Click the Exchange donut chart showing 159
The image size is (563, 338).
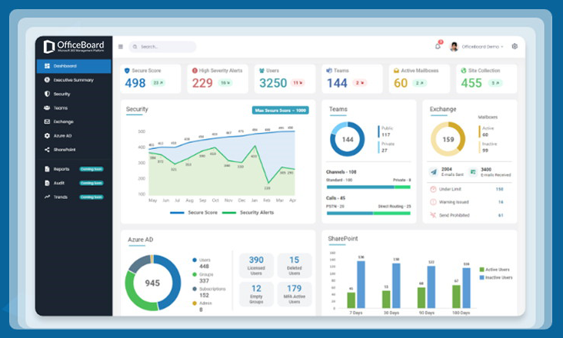coord(448,139)
